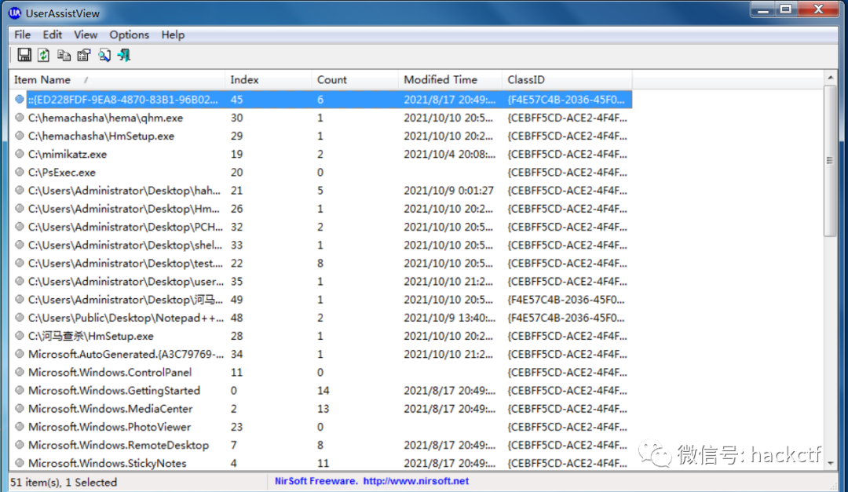Open the Properties toolbar icon
The image size is (848, 492).
[x=84, y=55]
